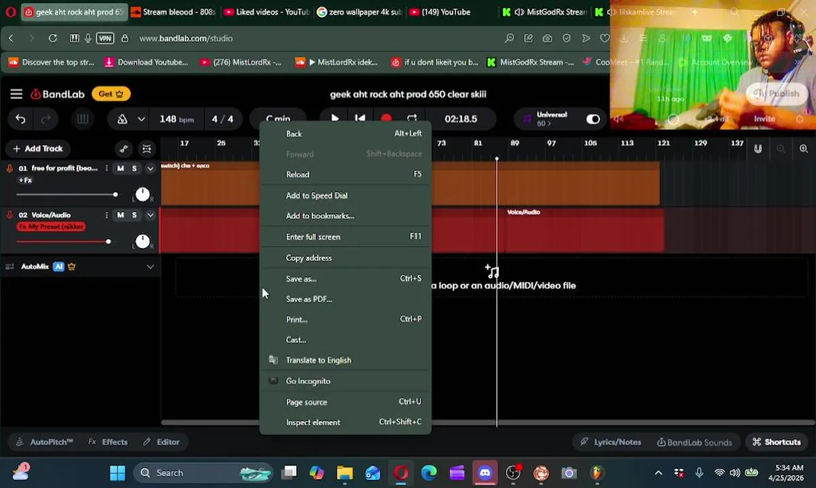The image size is (816, 488).
Task: Open BandLab Sounds browser
Action: [695, 442]
